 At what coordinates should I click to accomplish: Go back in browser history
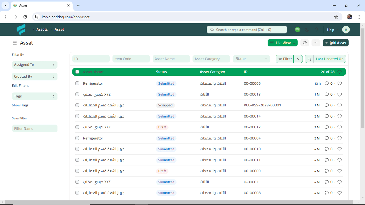(x=6, y=17)
